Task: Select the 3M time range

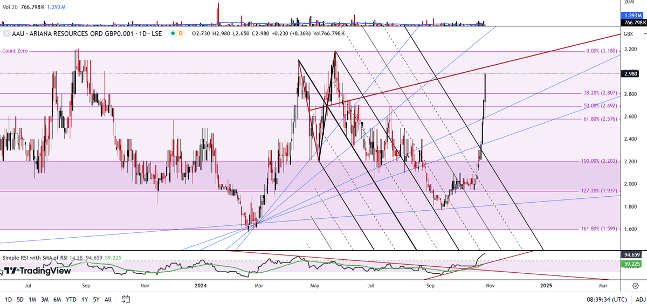Action: point(45,299)
